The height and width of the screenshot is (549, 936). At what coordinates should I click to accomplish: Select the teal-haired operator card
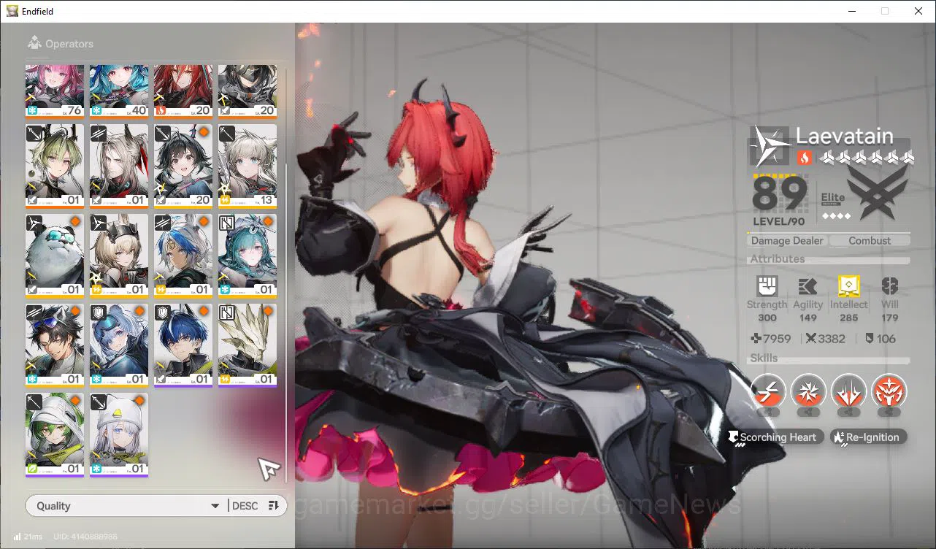coord(248,256)
